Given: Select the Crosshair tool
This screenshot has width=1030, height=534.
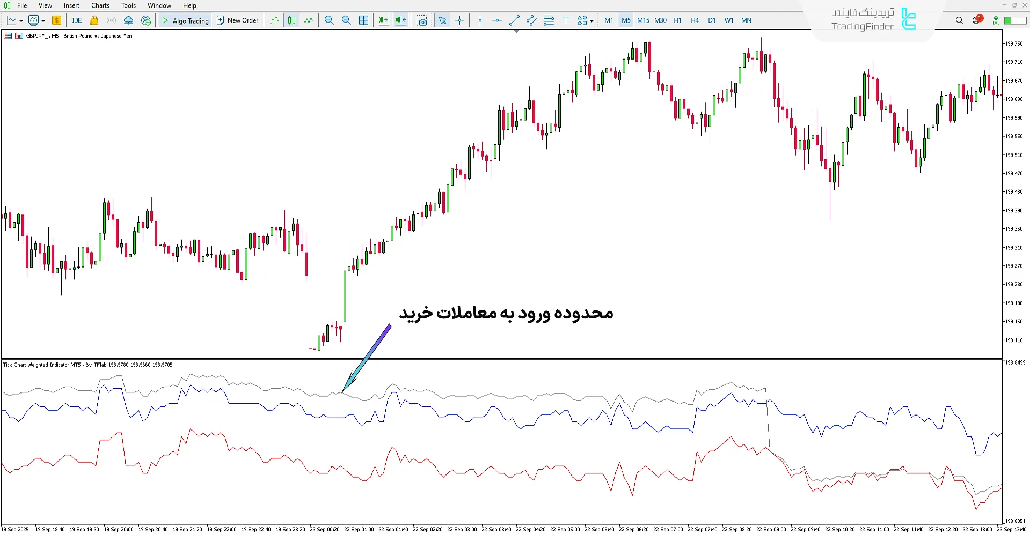Looking at the screenshot, I should tap(459, 20).
